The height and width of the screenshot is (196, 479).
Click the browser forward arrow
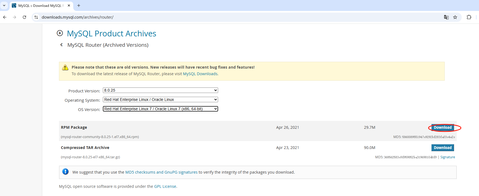pyautogui.click(x=15, y=17)
